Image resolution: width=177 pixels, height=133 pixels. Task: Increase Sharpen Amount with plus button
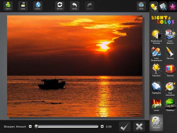pyautogui.click(x=102, y=126)
